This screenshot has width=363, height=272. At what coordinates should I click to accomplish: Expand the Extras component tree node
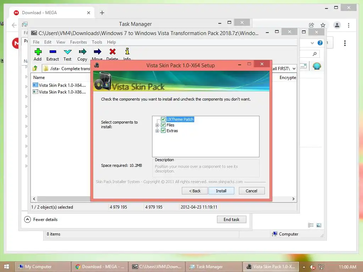[x=157, y=131]
